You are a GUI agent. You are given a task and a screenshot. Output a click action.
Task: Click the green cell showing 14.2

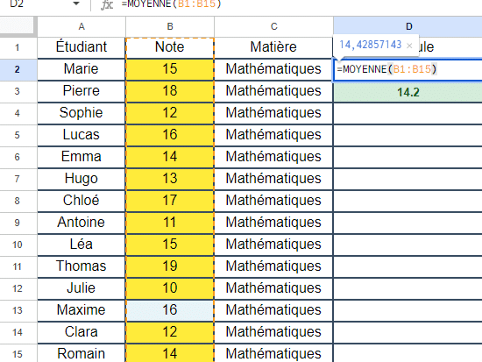point(408,92)
